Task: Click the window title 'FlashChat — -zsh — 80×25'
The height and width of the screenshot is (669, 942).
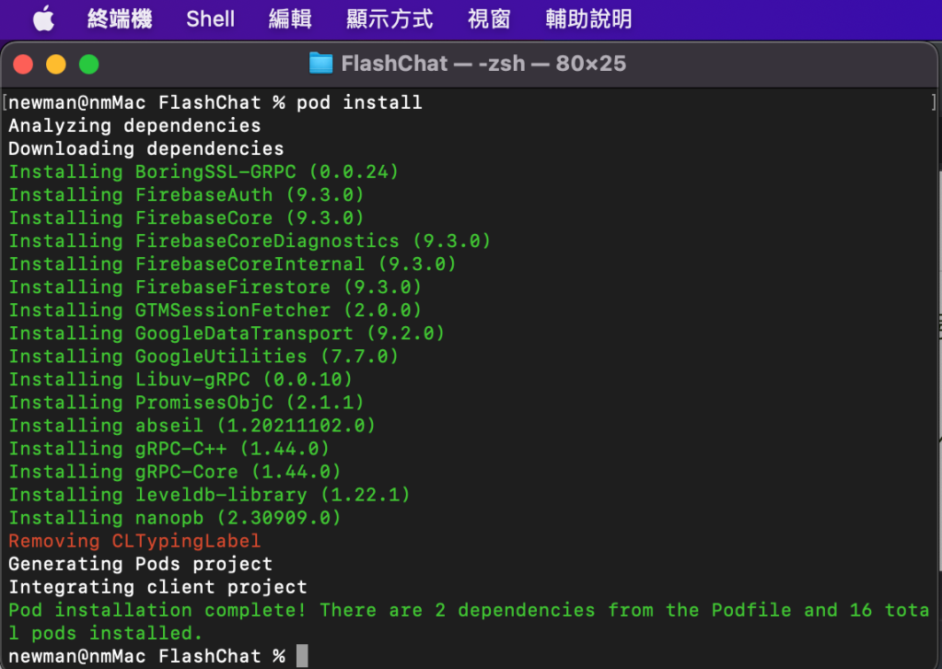Action: [483, 64]
